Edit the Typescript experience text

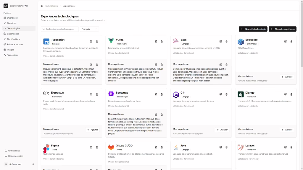[91, 65]
